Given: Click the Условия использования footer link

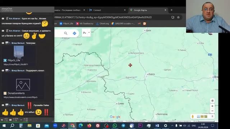Looking at the screenshot, I should click(135, 121).
